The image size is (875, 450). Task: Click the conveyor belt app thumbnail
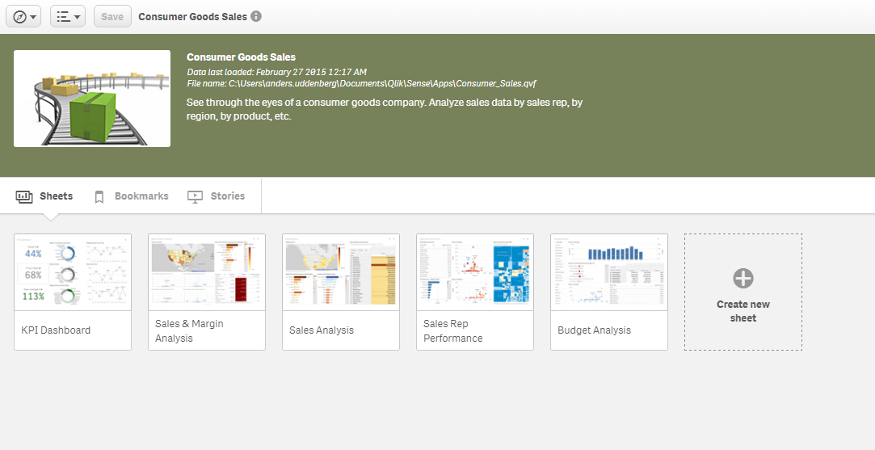tap(92, 99)
